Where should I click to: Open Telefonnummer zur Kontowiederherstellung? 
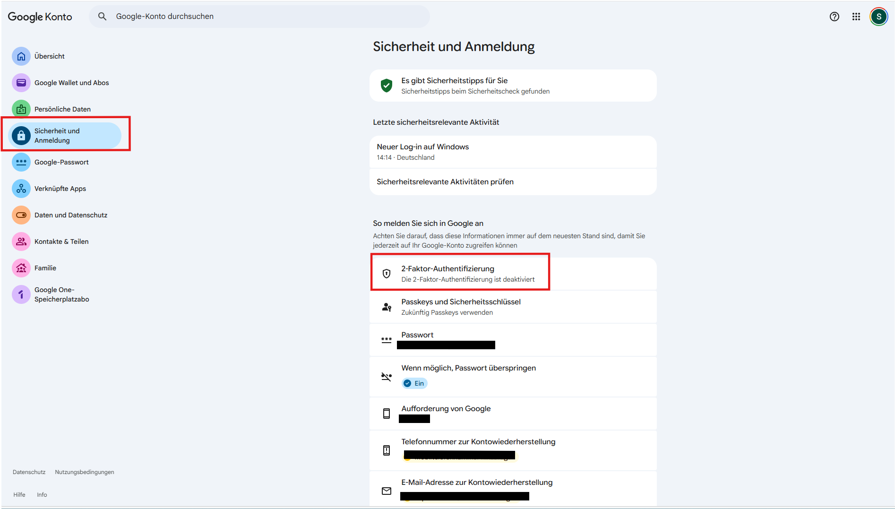513,450
